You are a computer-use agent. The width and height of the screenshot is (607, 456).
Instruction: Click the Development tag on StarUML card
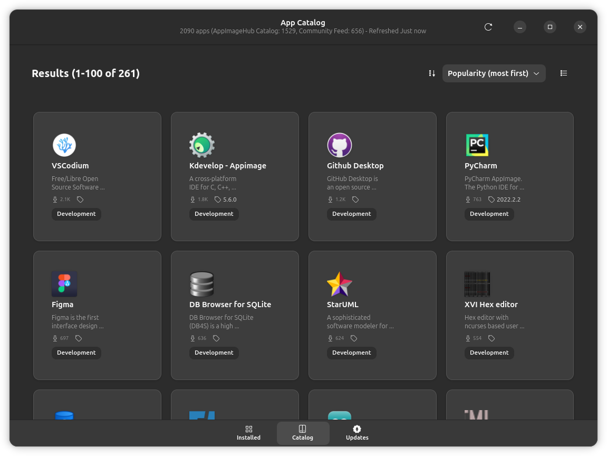tap(352, 353)
